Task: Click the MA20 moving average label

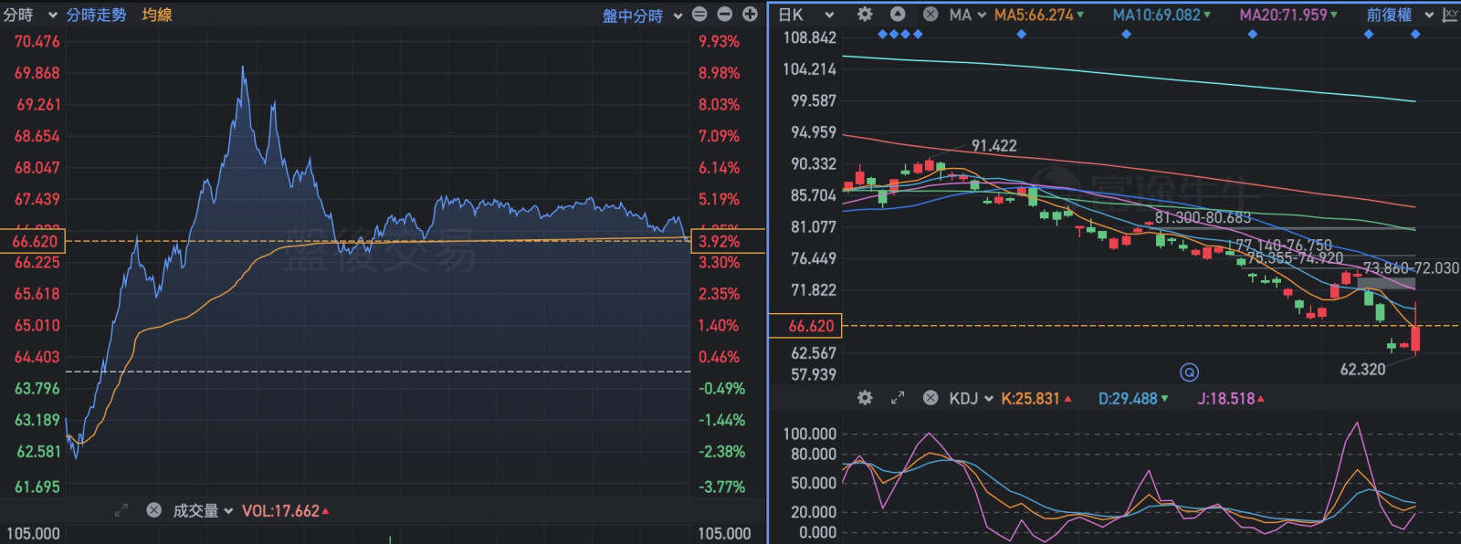Action: point(1288,15)
